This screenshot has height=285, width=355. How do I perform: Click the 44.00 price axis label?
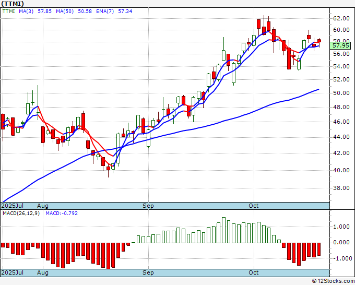341,137
